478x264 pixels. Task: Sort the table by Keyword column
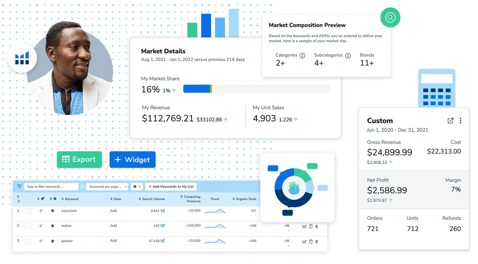pyautogui.click(x=70, y=199)
